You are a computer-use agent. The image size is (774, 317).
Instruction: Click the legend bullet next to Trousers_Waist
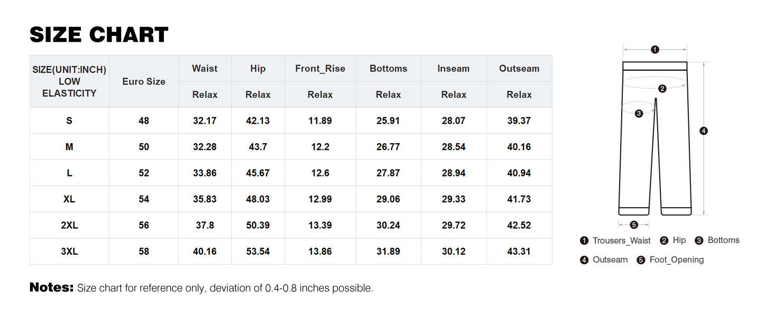(x=584, y=241)
